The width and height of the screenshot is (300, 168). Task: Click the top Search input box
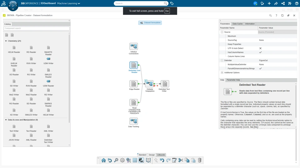tap(139, 3)
